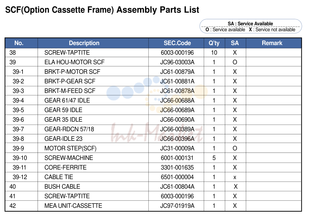The height and width of the screenshot is (218, 315).
Task: Click code 6001-000131 for SCREW-MACHINE
Action: (177, 158)
